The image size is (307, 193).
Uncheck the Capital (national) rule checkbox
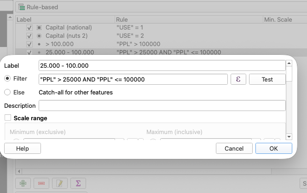coord(29,28)
